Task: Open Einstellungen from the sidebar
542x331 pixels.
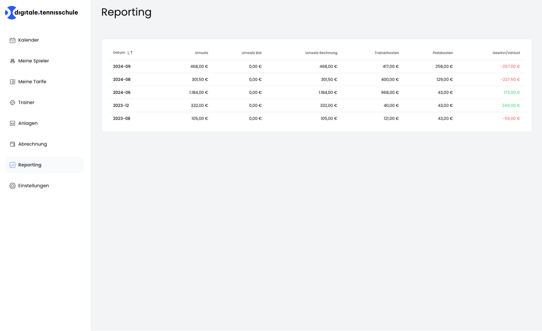Action: tap(33, 185)
